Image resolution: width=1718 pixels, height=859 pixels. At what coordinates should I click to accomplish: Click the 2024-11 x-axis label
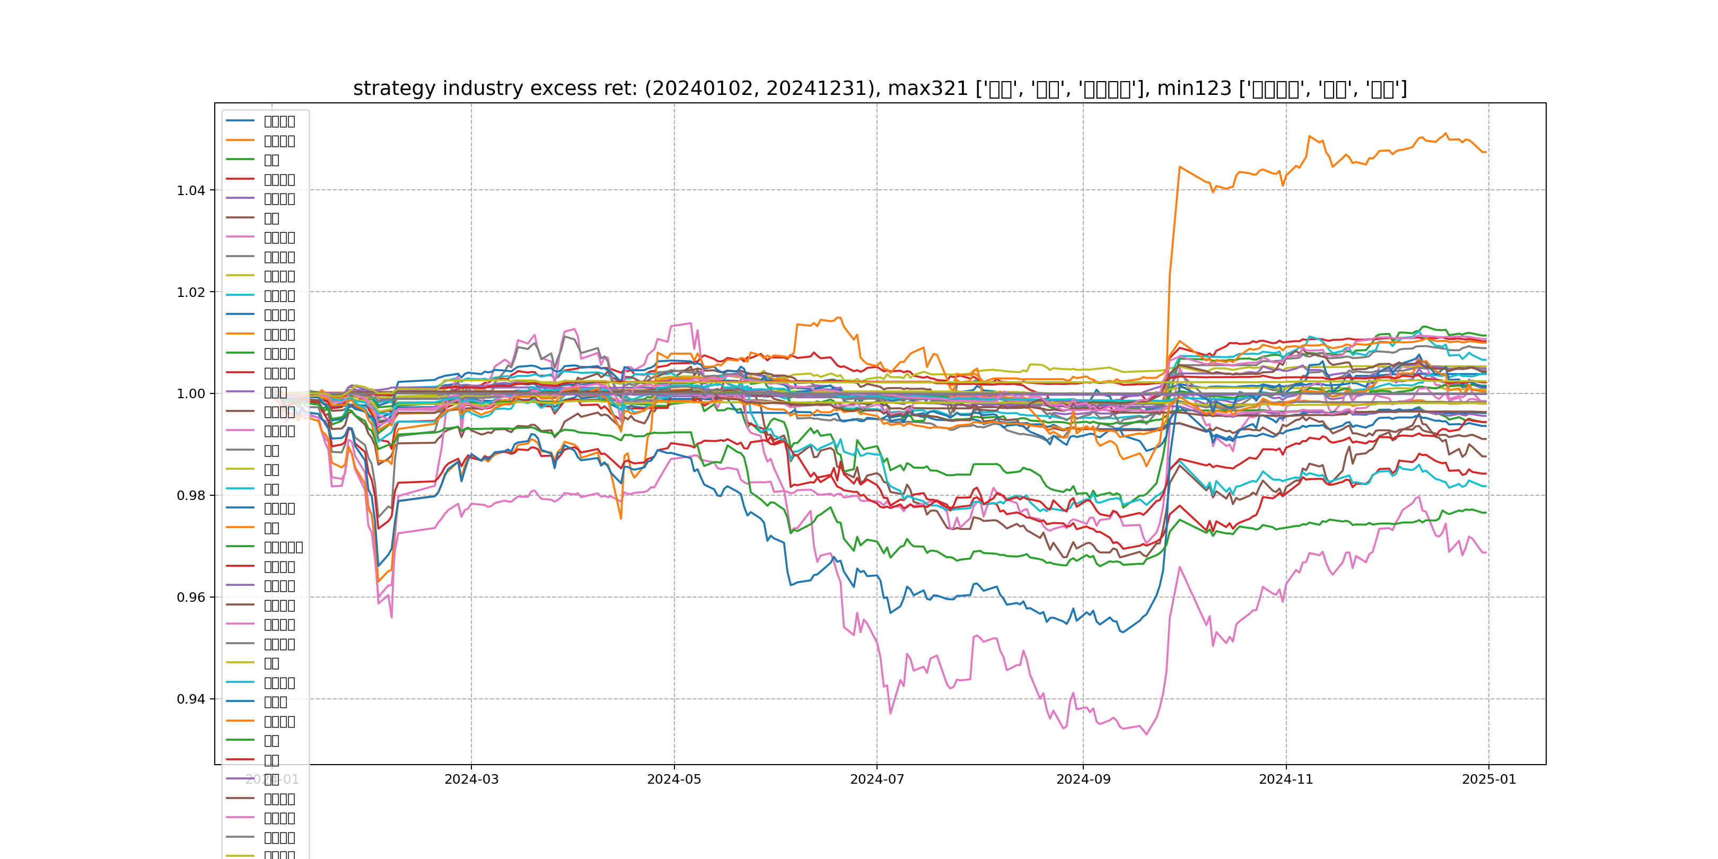pyautogui.click(x=1285, y=779)
